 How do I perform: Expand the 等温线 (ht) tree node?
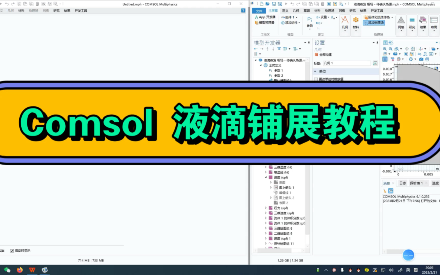pyautogui.click(x=266, y=172)
